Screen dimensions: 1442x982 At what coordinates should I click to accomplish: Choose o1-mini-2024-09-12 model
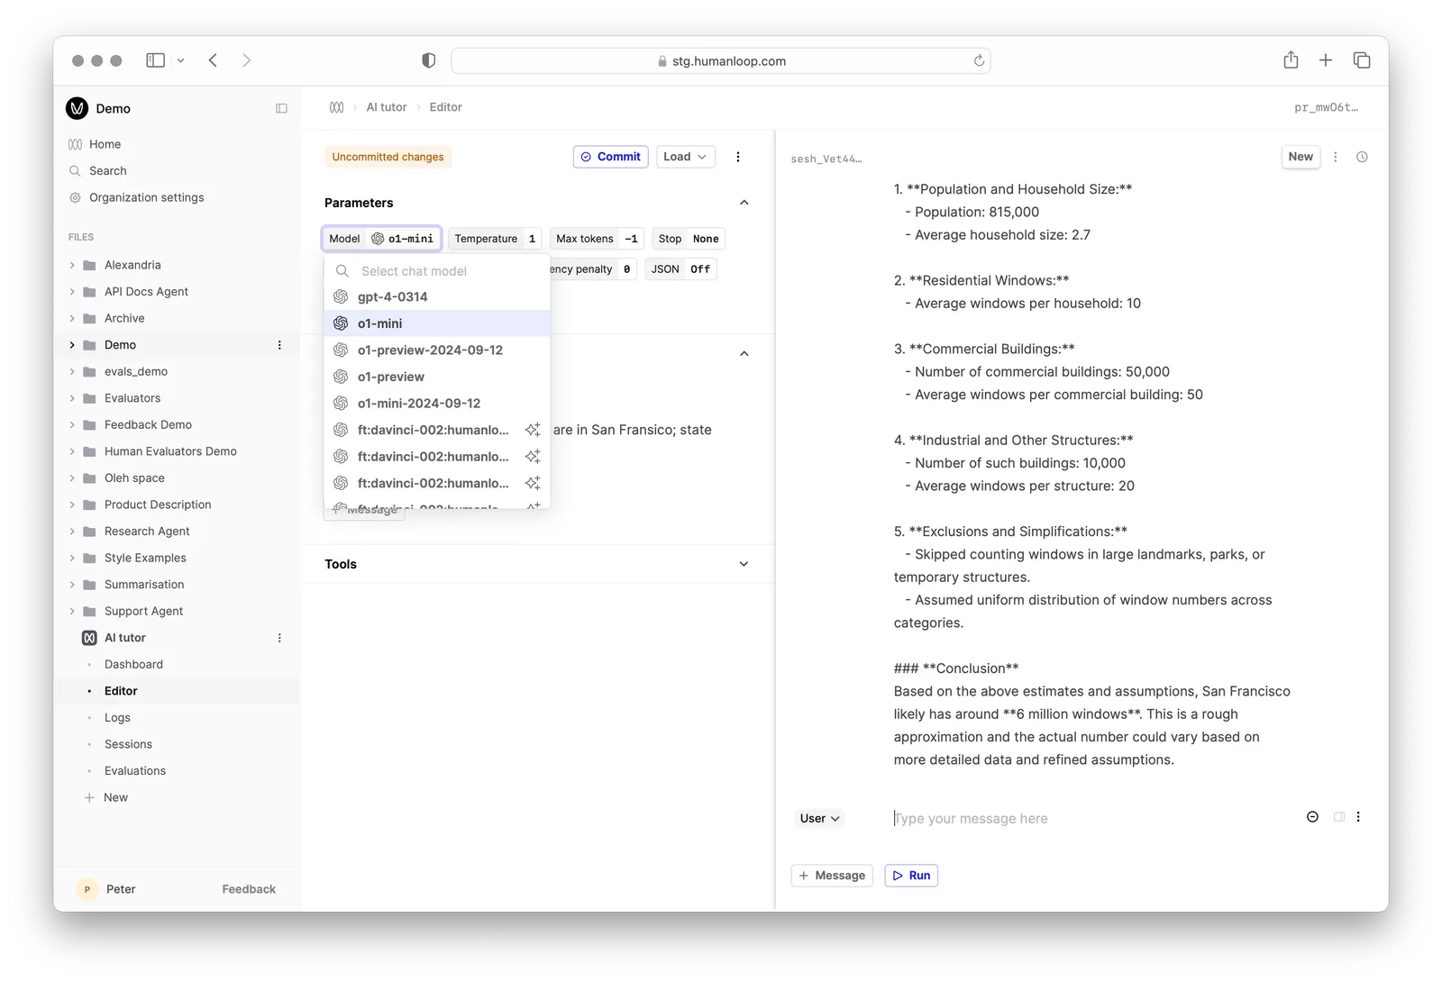click(x=437, y=403)
